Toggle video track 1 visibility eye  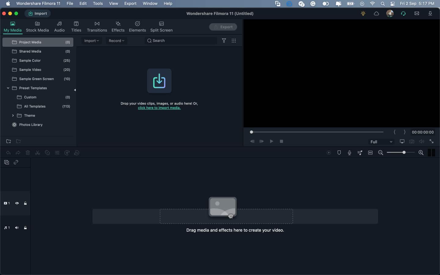click(17, 203)
